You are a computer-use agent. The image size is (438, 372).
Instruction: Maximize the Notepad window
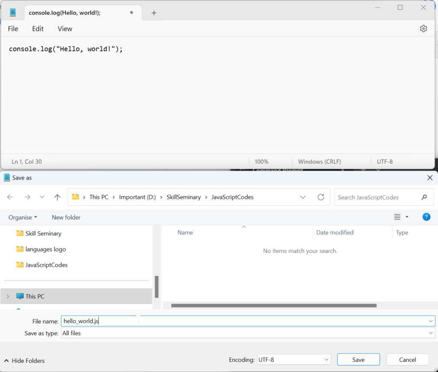click(x=400, y=8)
